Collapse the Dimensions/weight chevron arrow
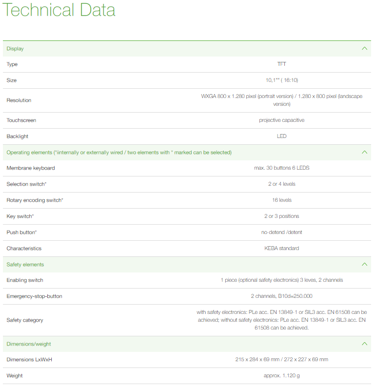The image size is (375, 387). pyautogui.click(x=364, y=344)
